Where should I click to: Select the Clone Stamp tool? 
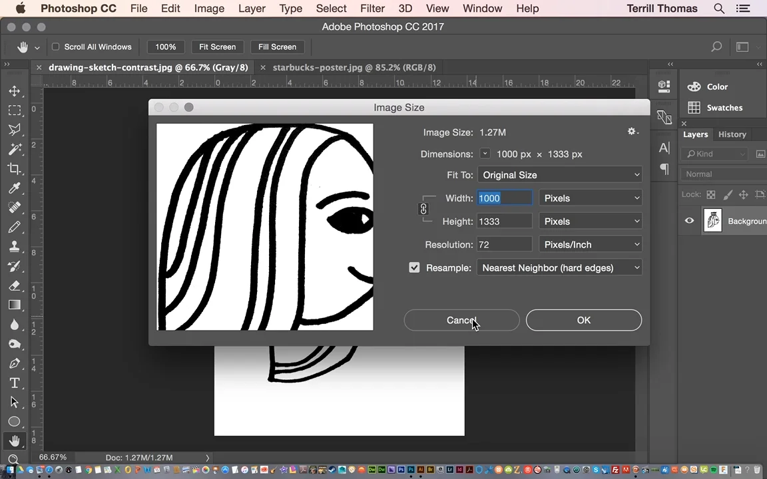point(14,247)
